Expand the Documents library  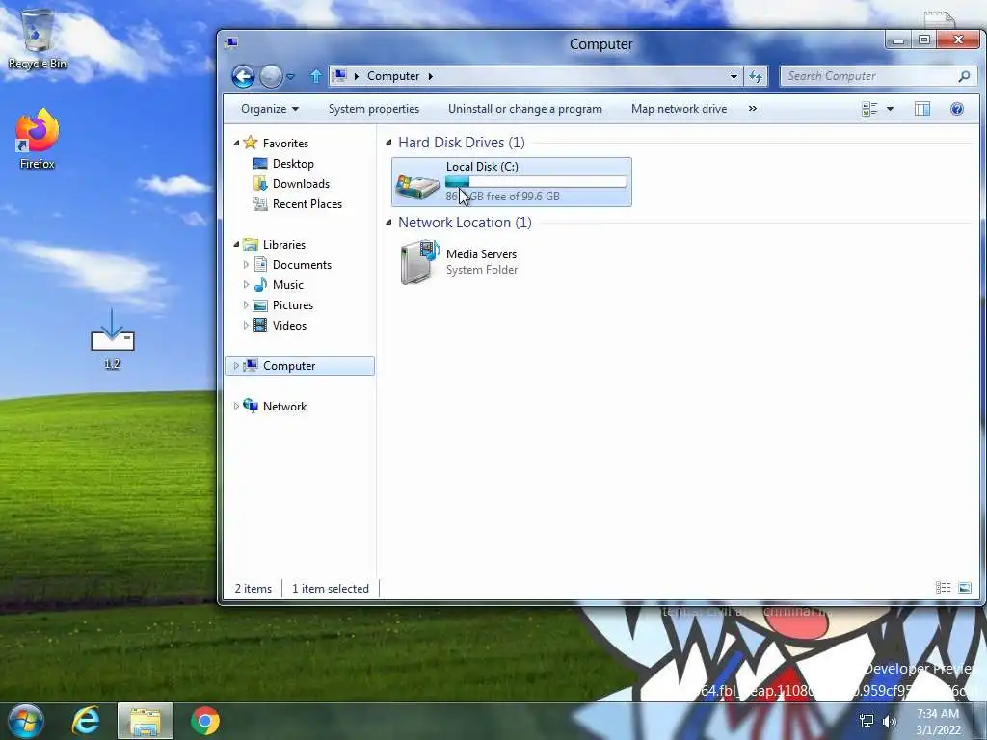[246, 265]
